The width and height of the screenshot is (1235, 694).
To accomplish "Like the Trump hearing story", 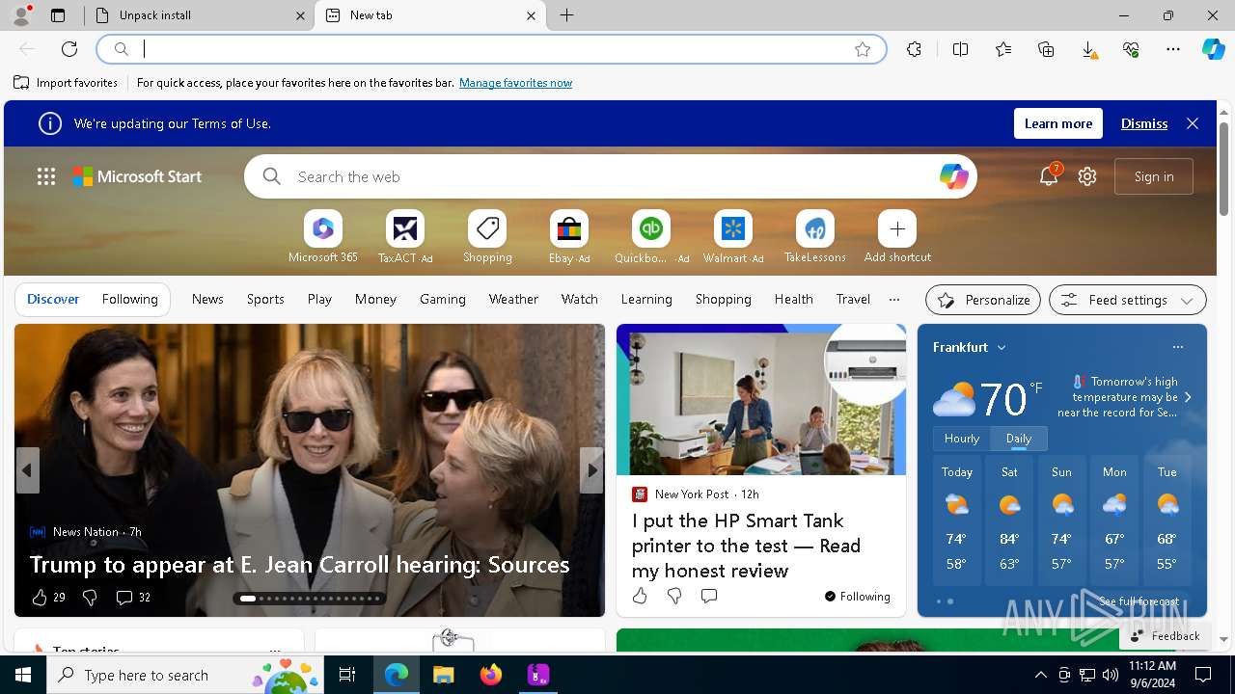I will [x=40, y=598].
